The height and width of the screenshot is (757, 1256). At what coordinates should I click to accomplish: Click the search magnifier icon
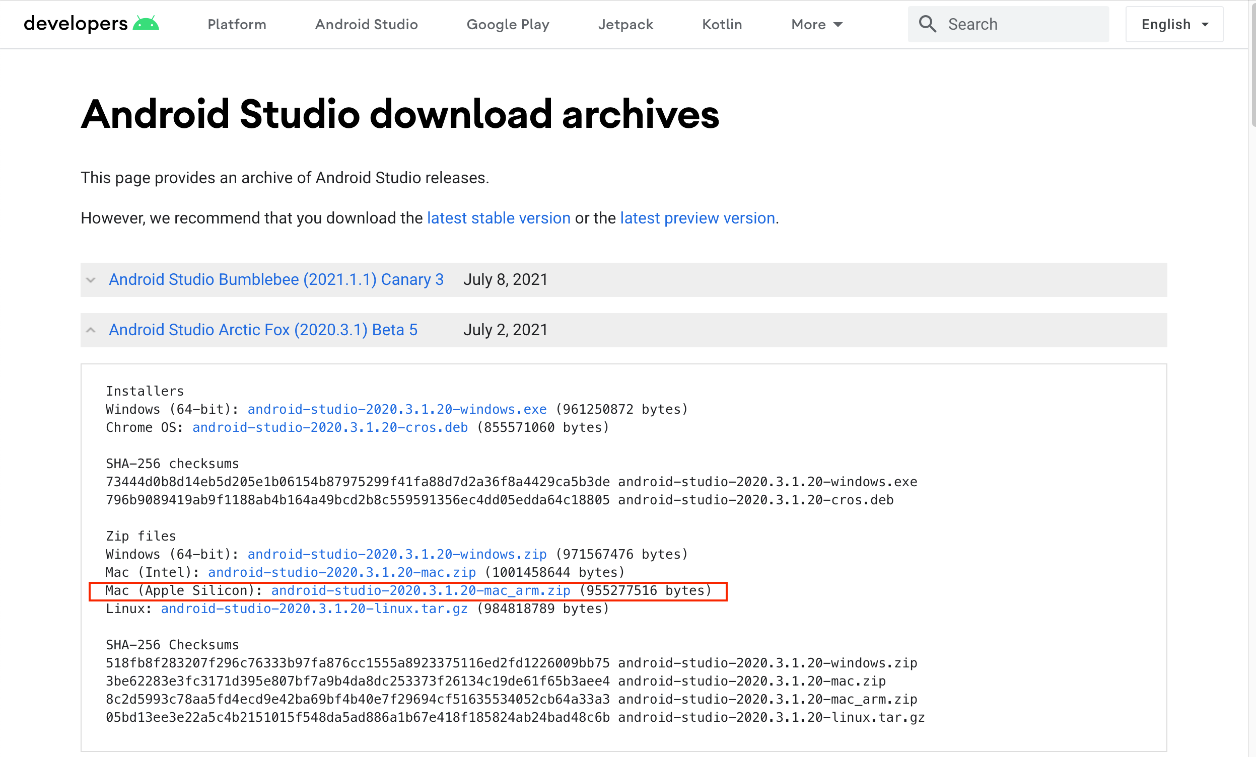927,24
